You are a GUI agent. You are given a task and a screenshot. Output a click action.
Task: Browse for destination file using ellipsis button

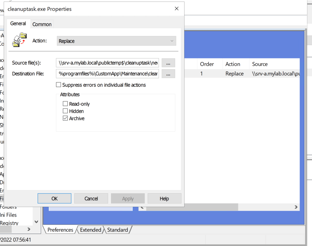pos(168,74)
